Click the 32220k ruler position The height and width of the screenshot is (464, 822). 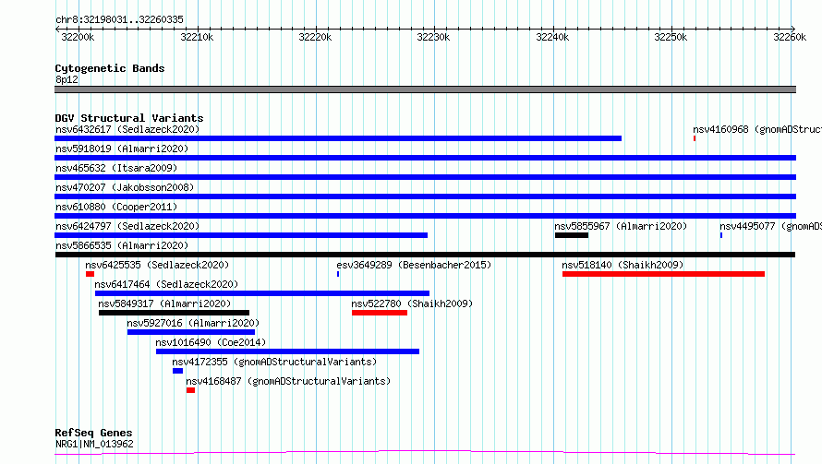coord(315,37)
